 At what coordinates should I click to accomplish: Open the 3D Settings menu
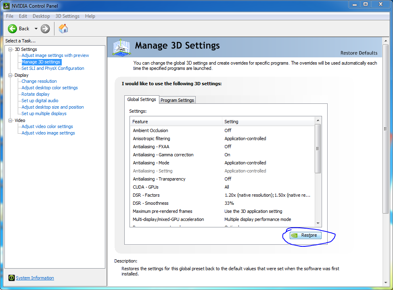click(67, 16)
